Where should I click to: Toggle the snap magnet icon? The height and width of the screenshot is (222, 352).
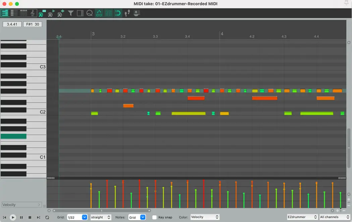(x=118, y=13)
